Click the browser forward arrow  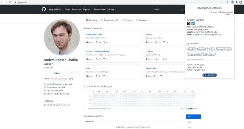6,2
